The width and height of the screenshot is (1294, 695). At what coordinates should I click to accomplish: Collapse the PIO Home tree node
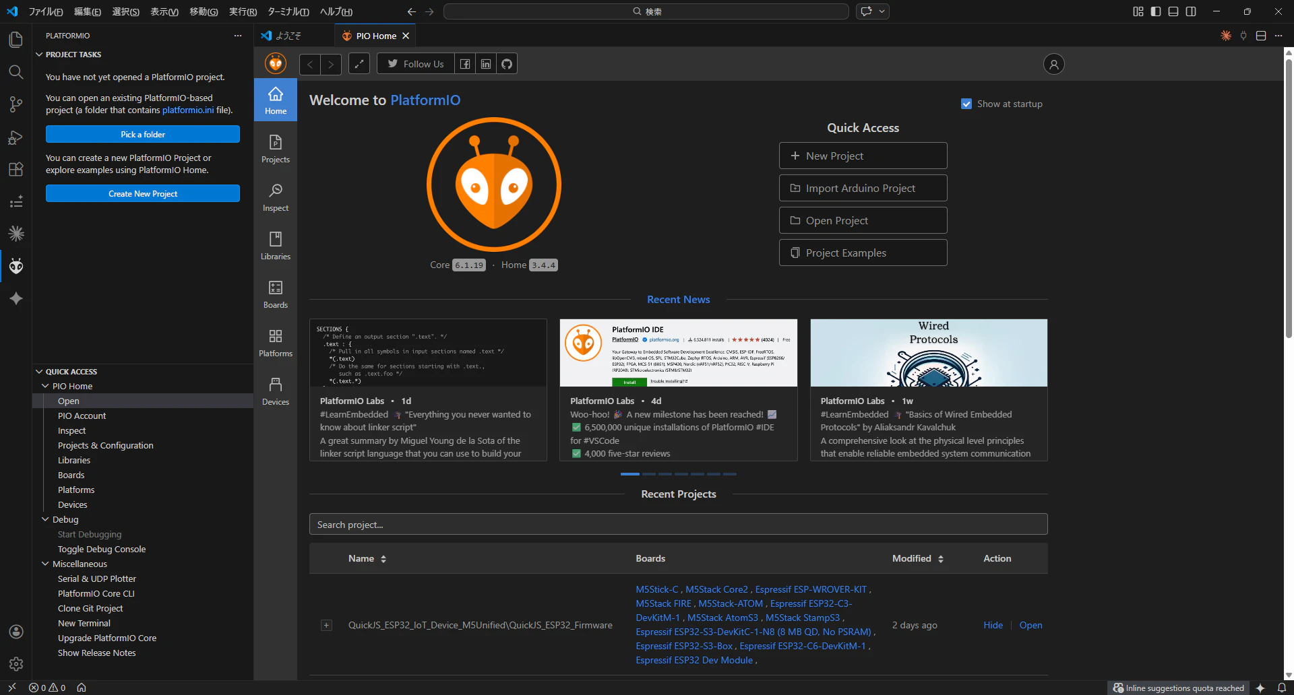coord(45,386)
